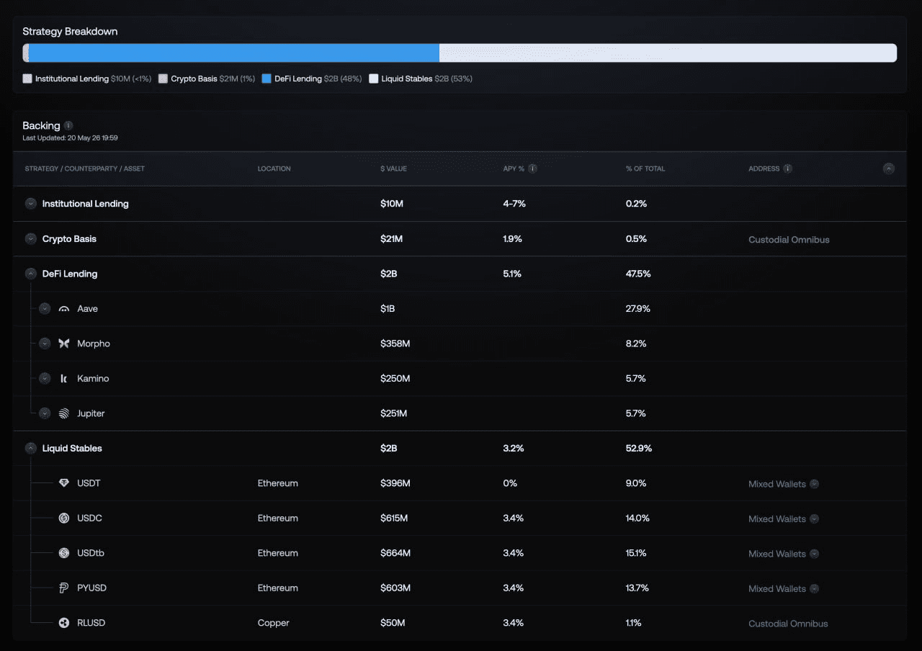Open the Mixed Wallets dropdown for USDT
This screenshot has width=922, height=651.
coord(814,484)
